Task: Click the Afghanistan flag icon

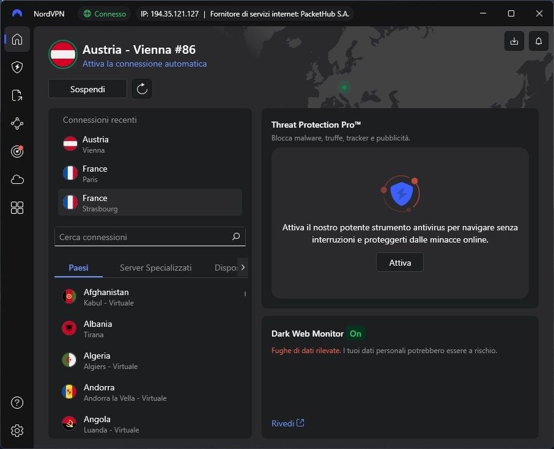Action: tap(69, 296)
